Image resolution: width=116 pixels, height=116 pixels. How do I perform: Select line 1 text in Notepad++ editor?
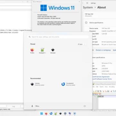tap(101, 96)
